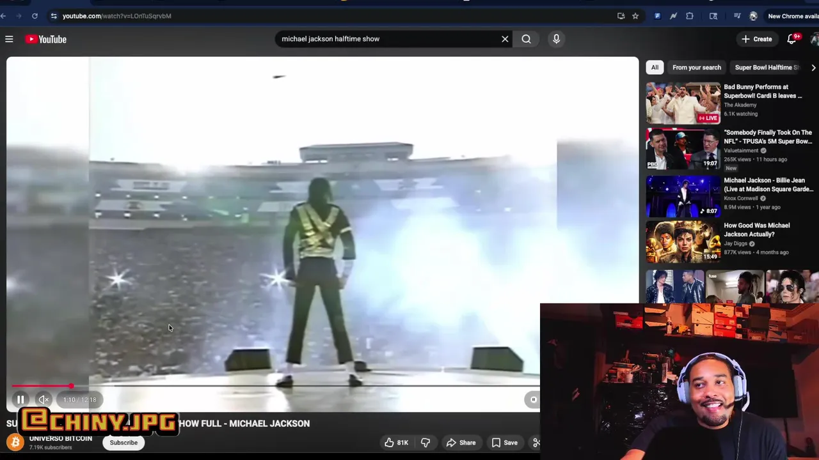The height and width of the screenshot is (460, 819).
Task: Click the Chrome address bar URL
Action: click(117, 16)
